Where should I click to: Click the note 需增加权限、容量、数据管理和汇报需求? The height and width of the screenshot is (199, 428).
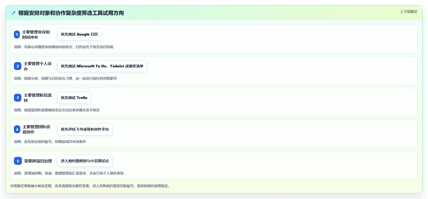point(69,173)
